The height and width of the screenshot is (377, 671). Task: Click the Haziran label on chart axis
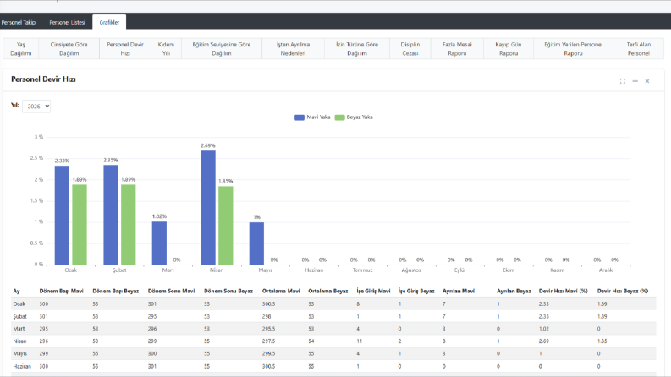tap(314, 270)
